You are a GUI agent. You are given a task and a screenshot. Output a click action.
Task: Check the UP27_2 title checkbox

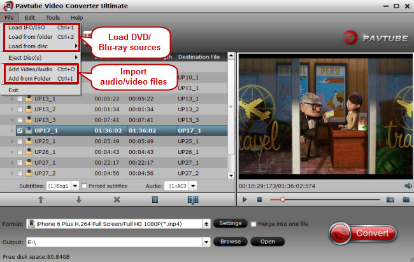click(x=20, y=173)
